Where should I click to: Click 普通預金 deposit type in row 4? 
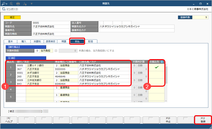(x=69, y=88)
